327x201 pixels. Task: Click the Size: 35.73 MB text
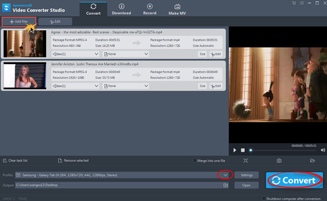[105, 78]
